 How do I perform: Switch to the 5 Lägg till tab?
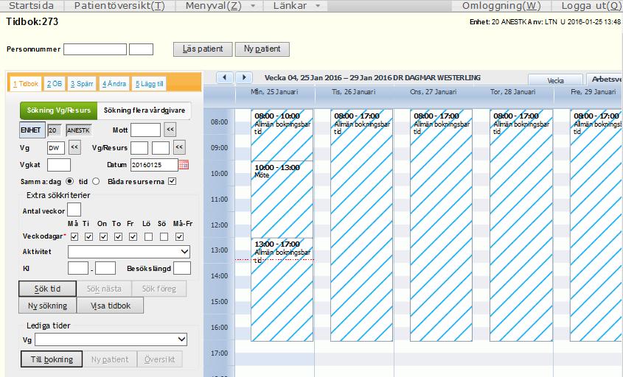(x=149, y=84)
